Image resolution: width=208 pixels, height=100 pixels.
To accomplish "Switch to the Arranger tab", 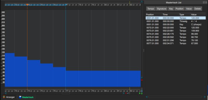I will pyautogui.click(x=9, y=97).
